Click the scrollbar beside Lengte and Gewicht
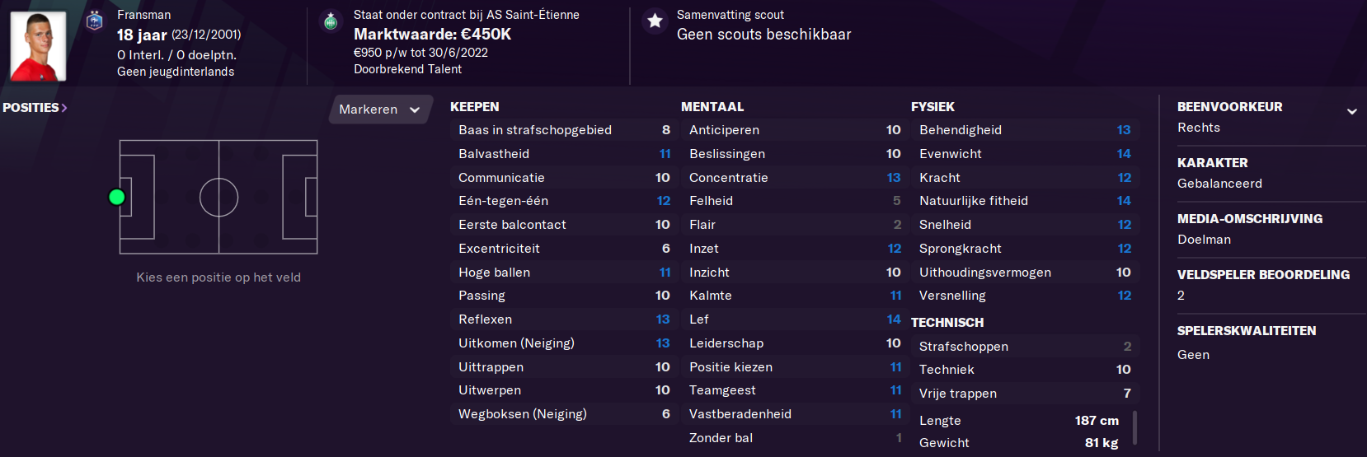This screenshot has height=457, width=1367. (1135, 427)
